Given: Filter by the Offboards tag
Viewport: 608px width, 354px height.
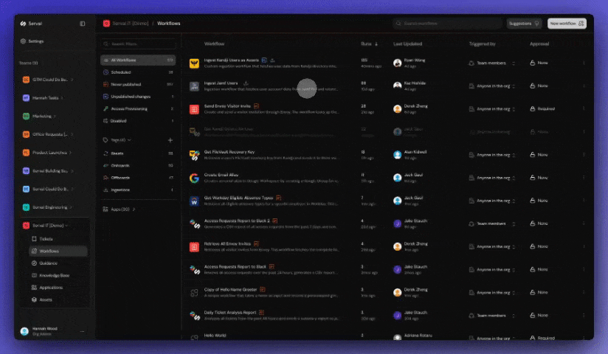Looking at the screenshot, I should pos(138,178).
